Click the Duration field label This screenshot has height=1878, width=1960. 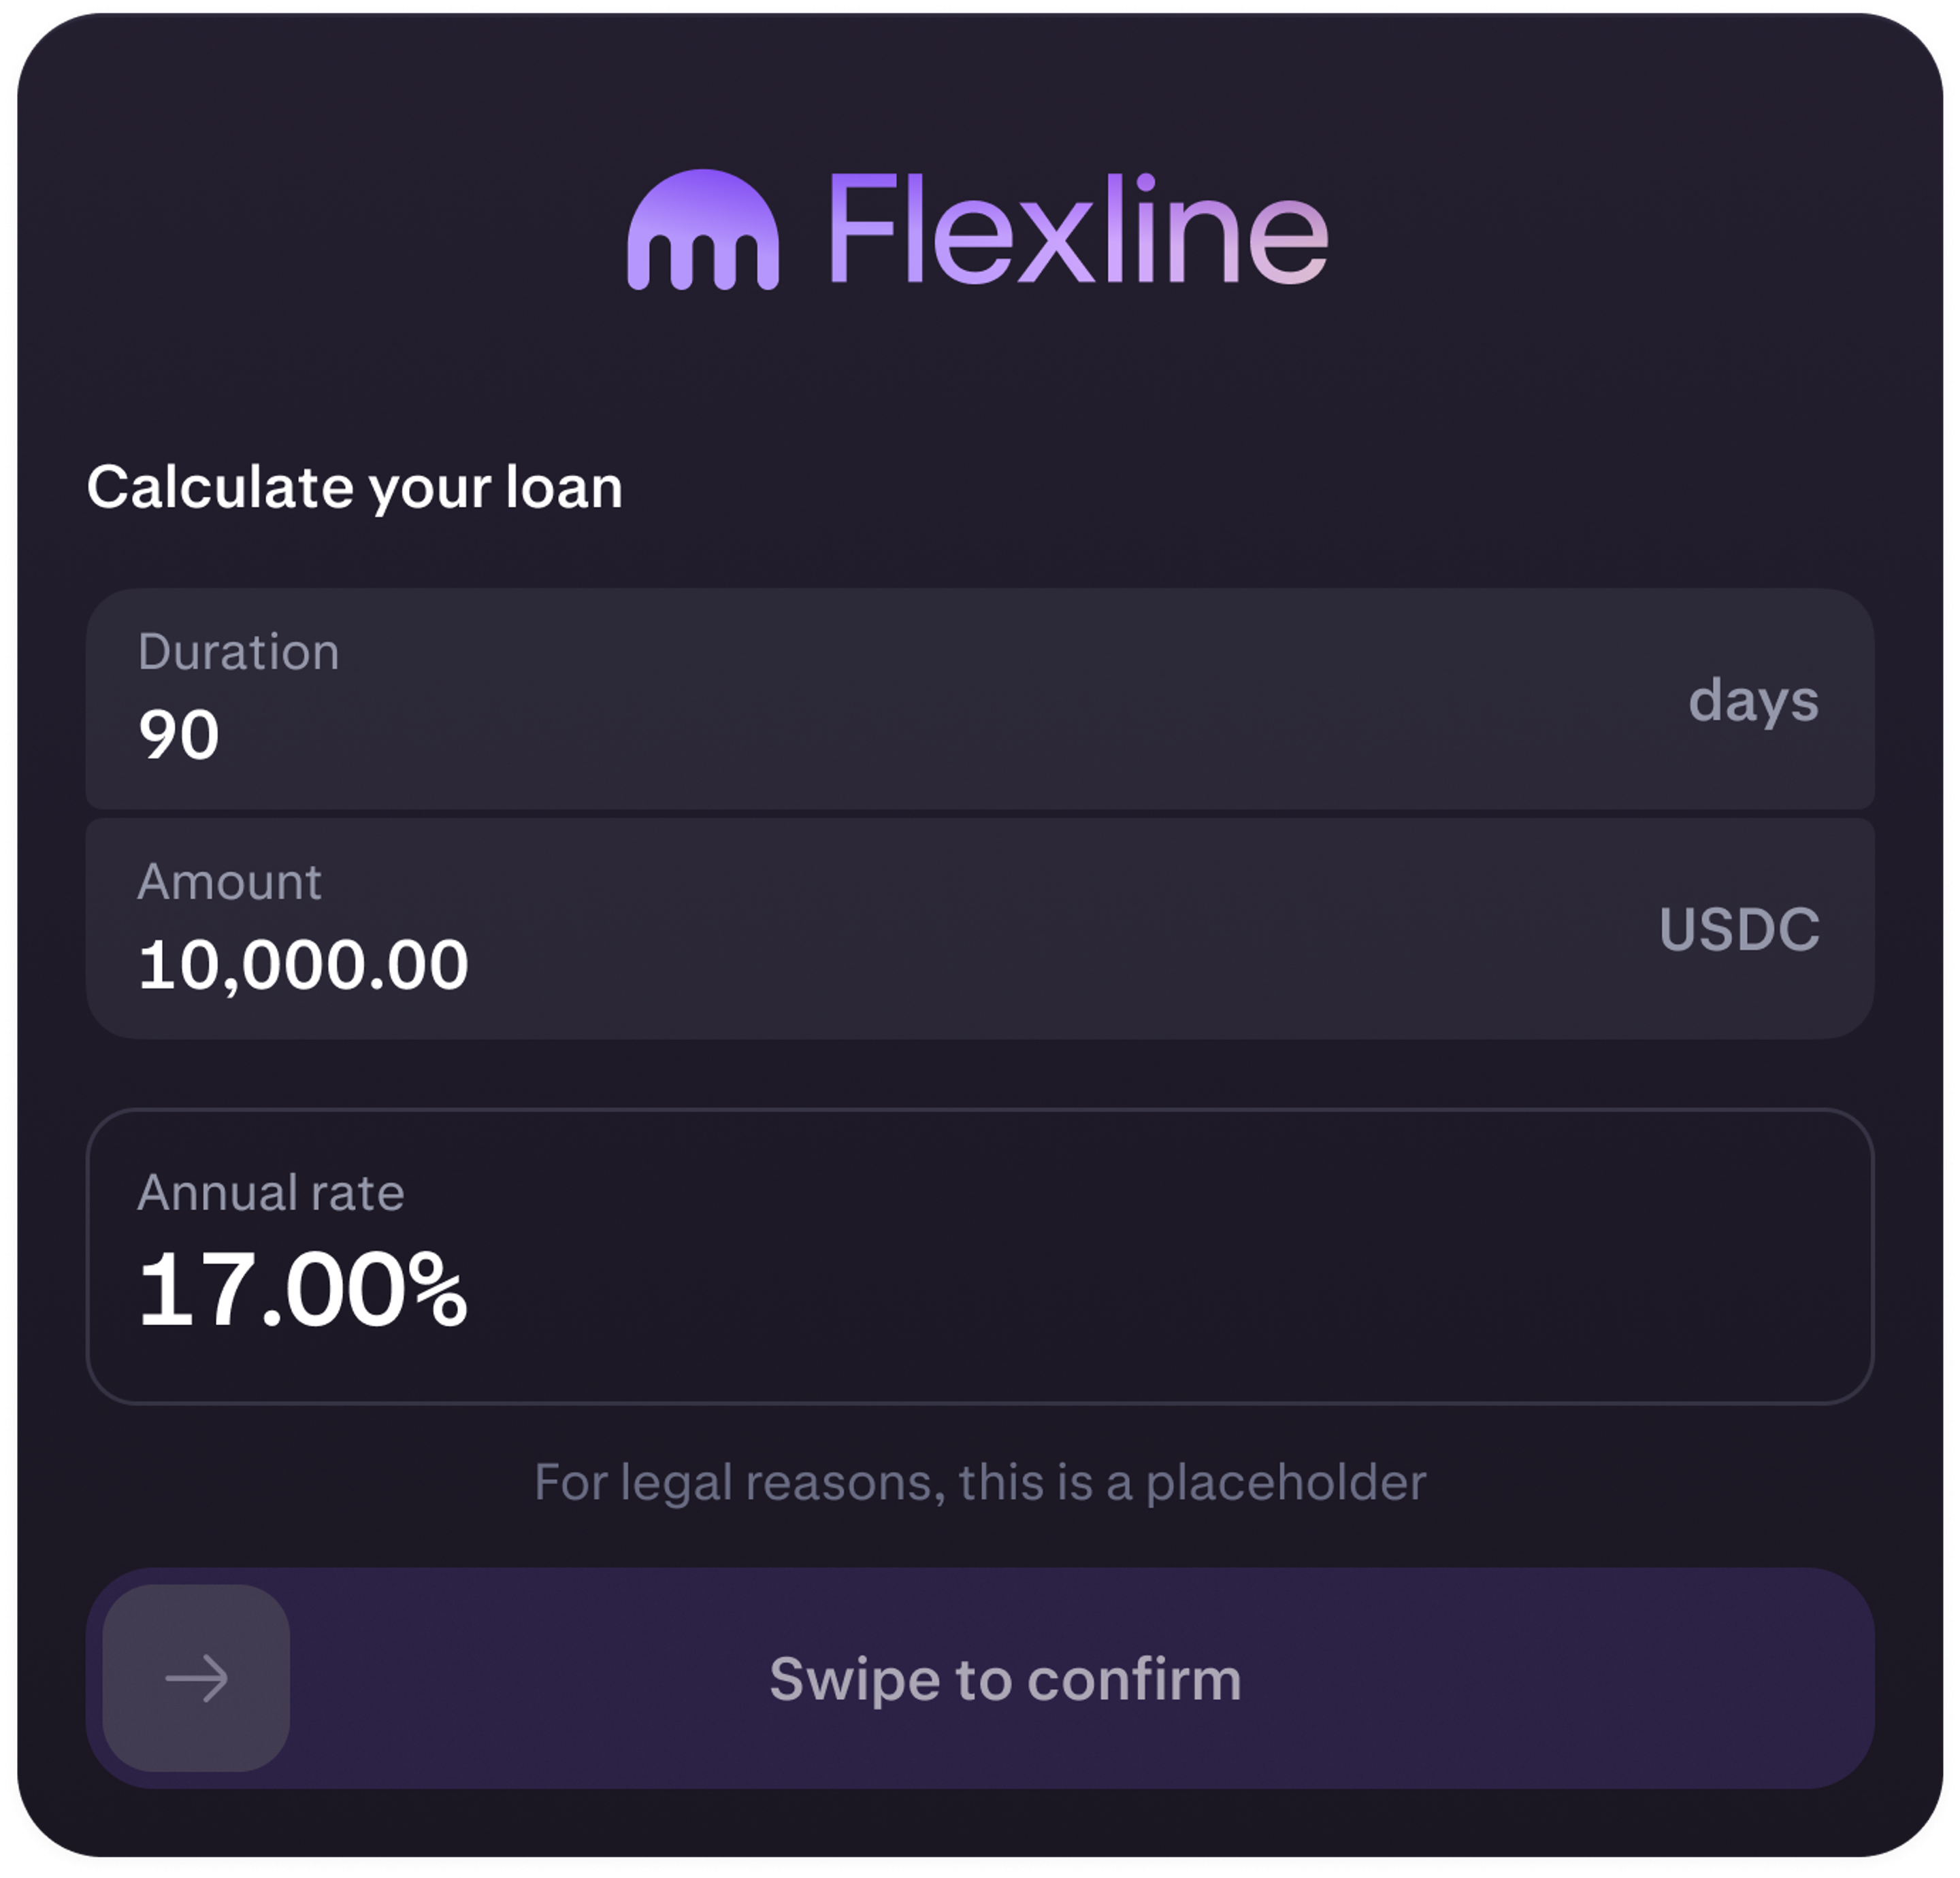click(x=239, y=652)
